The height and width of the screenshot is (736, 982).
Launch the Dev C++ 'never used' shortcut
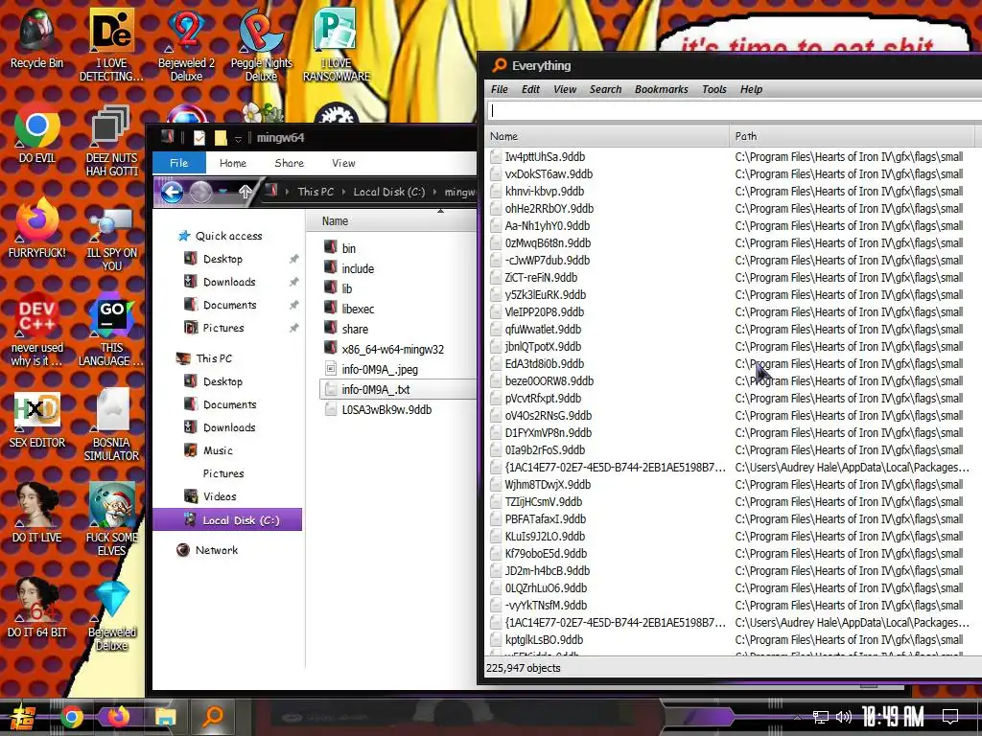tap(37, 330)
